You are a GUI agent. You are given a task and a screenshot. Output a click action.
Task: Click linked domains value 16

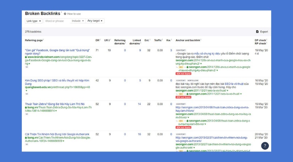[140, 134]
